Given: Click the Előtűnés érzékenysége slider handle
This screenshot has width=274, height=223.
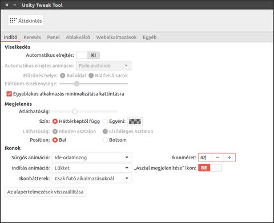Looking at the screenshot, I should point(76,84).
